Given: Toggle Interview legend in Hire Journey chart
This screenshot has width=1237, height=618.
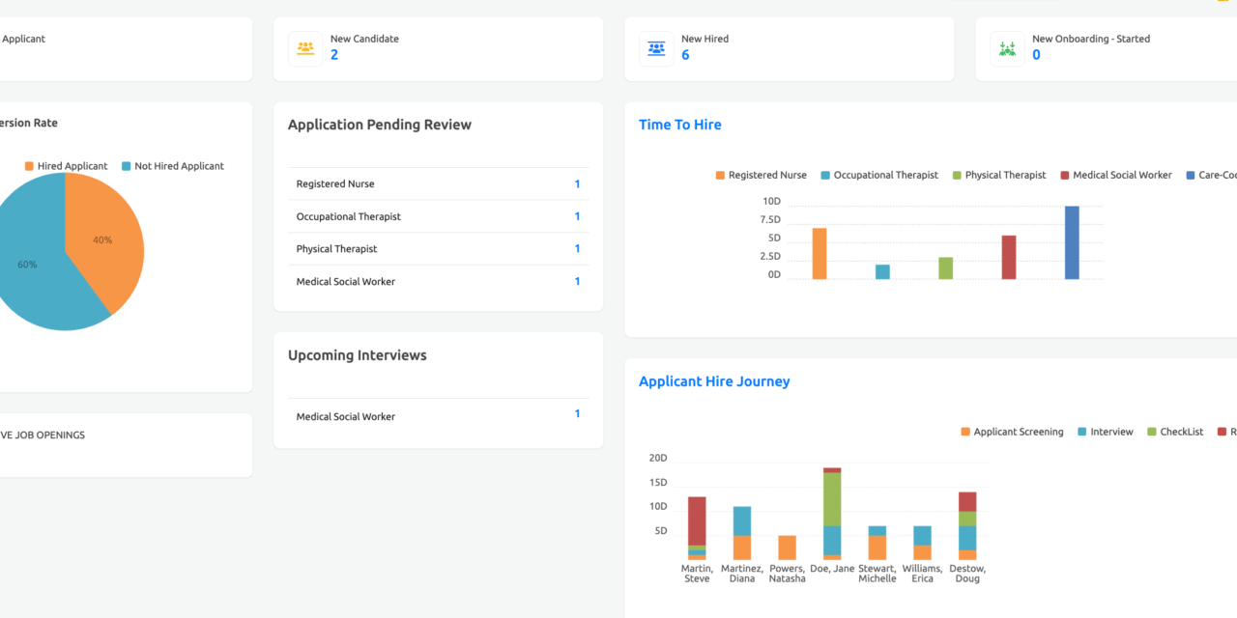Looking at the screenshot, I should click(1105, 432).
